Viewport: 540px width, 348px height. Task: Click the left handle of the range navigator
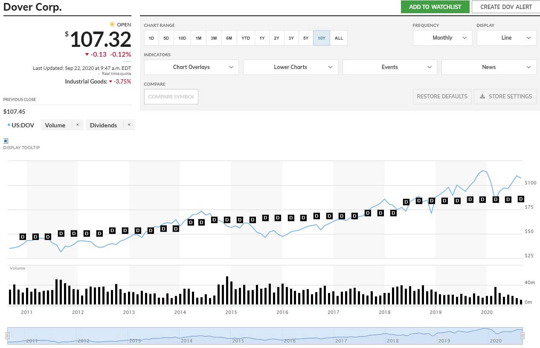8,336
